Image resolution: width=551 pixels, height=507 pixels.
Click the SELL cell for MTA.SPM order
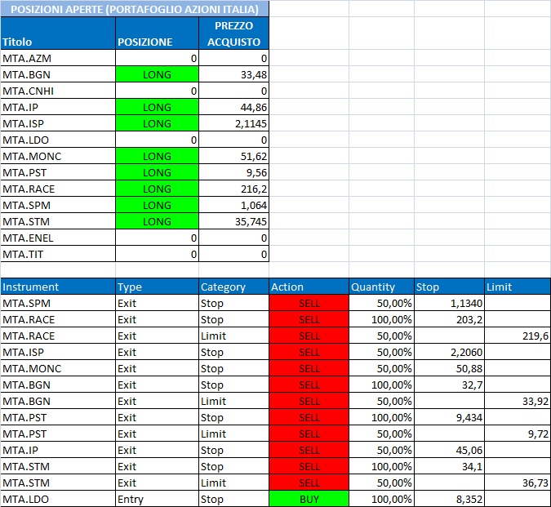point(309,303)
